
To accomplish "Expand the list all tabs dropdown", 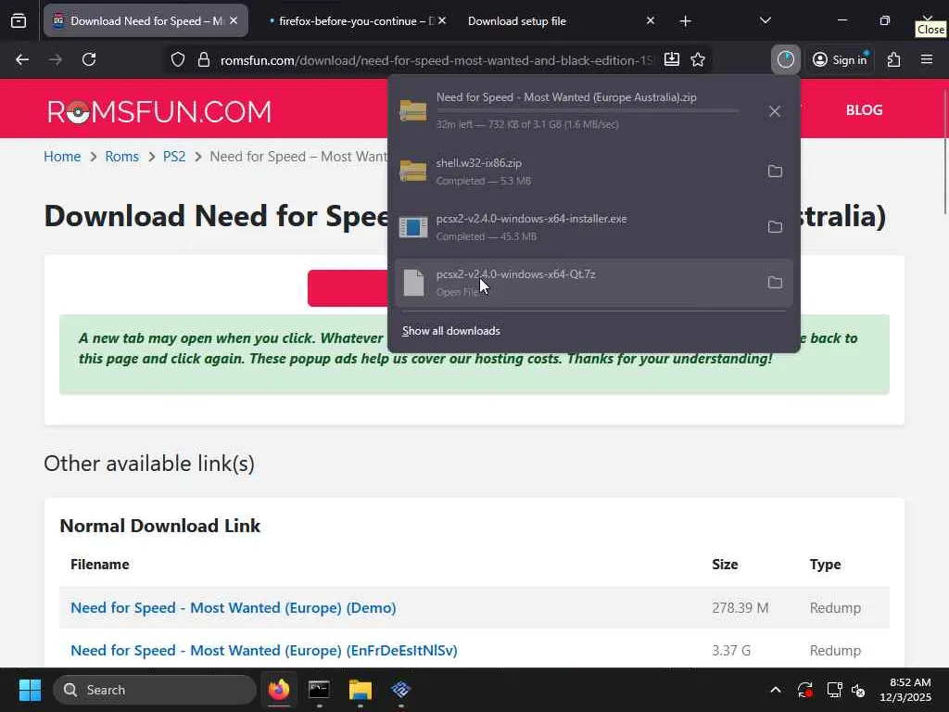I will [765, 20].
